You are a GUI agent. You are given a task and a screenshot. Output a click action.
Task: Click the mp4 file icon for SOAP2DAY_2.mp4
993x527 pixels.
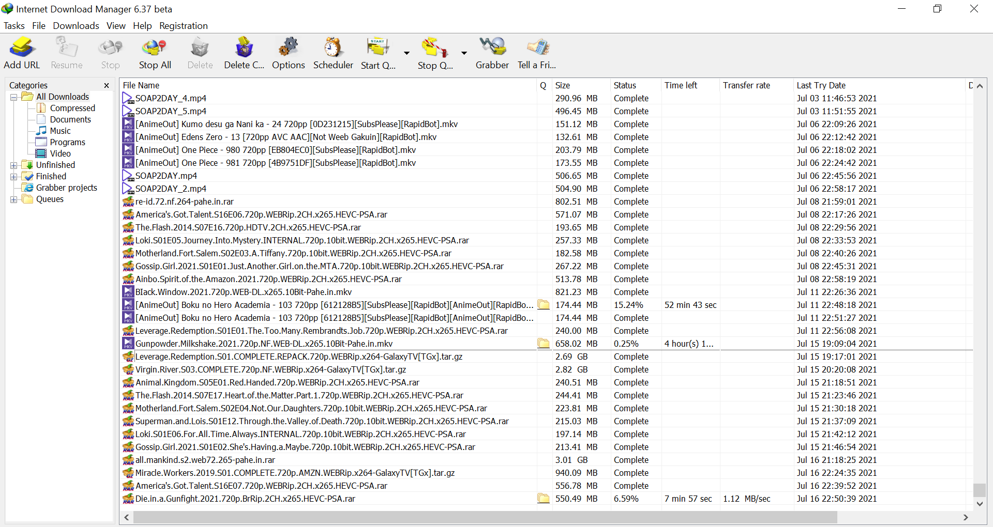point(128,189)
